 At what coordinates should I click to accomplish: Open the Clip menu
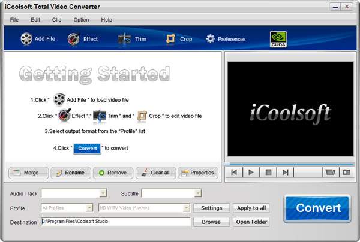coord(56,20)
